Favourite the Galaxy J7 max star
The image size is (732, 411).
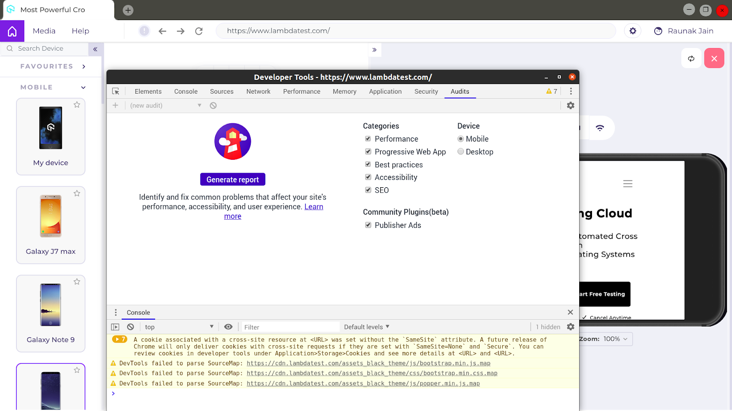pyautogui.click(x=77, y=193)
